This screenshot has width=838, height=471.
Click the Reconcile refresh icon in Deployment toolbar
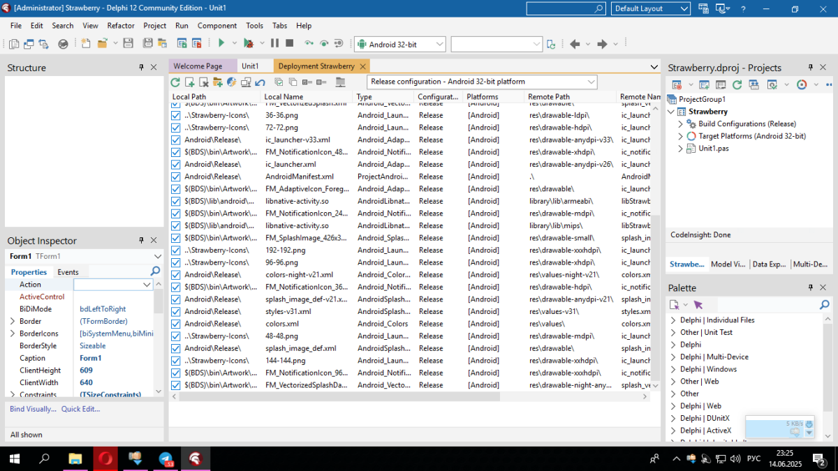click(x=175, y=82)
